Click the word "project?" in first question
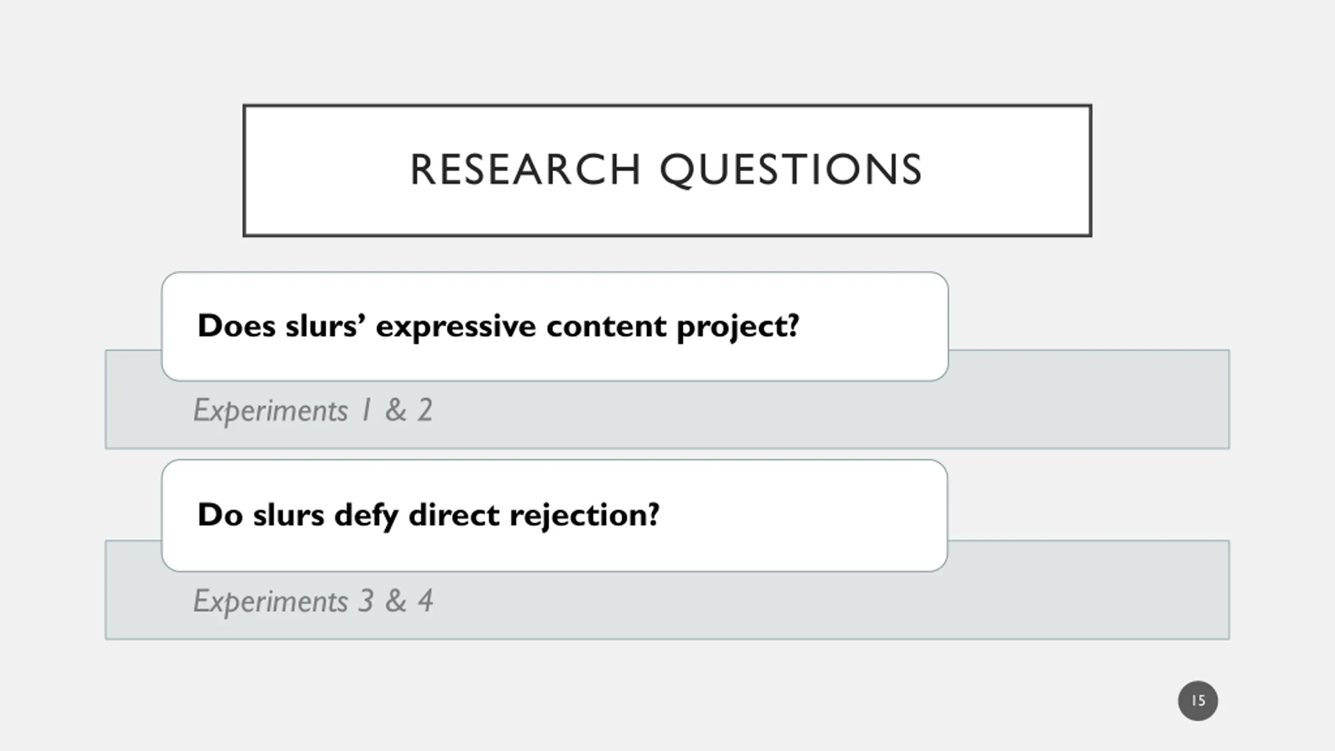This screenshot has height=751, width=1335. pyautogui.click(x=738, y=328)
